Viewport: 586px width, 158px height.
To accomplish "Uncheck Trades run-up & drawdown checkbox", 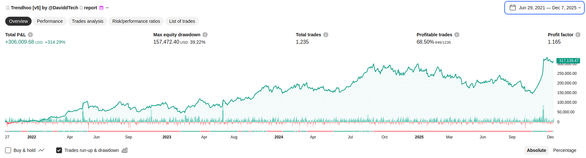I will pyautogui.click(x=59, y=150).
